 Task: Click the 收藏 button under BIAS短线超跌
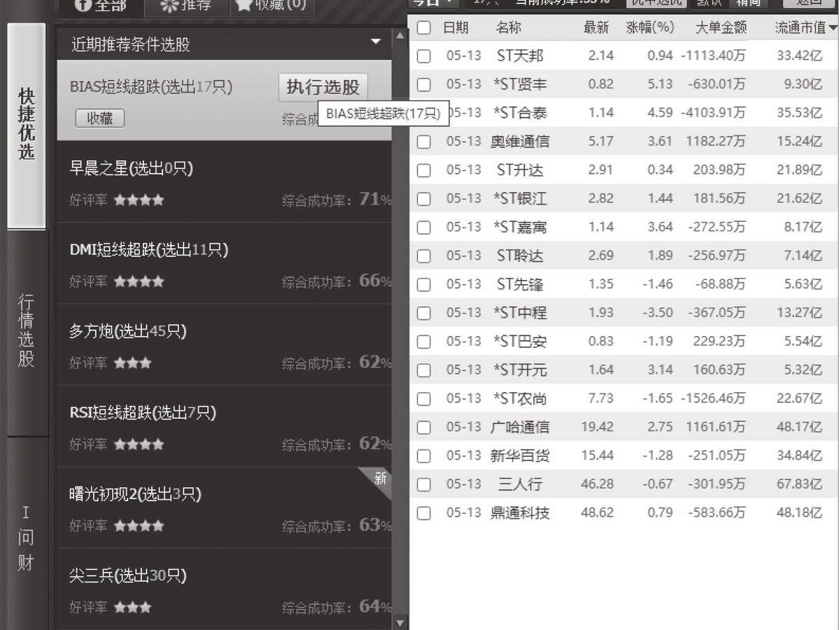100,119
